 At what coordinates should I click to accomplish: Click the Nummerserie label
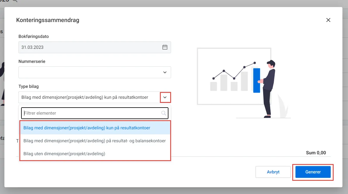32,61
